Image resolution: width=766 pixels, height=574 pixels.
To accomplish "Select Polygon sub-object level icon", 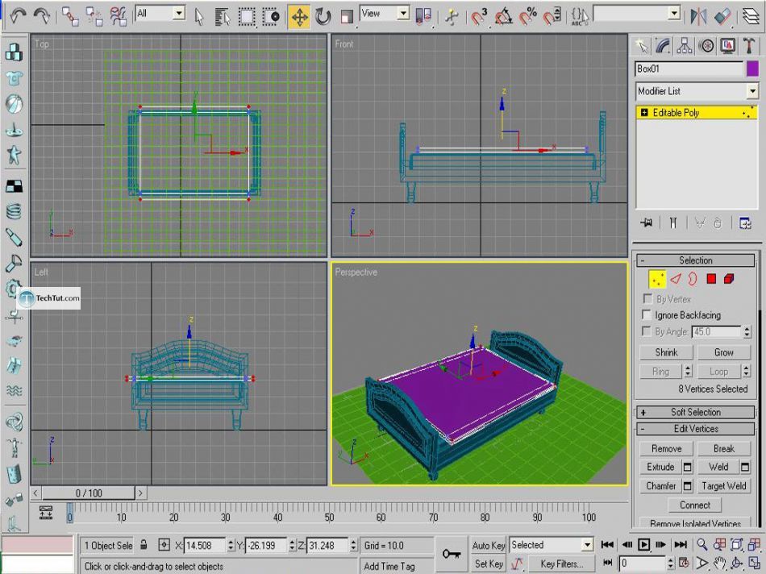I will point(711,279).
